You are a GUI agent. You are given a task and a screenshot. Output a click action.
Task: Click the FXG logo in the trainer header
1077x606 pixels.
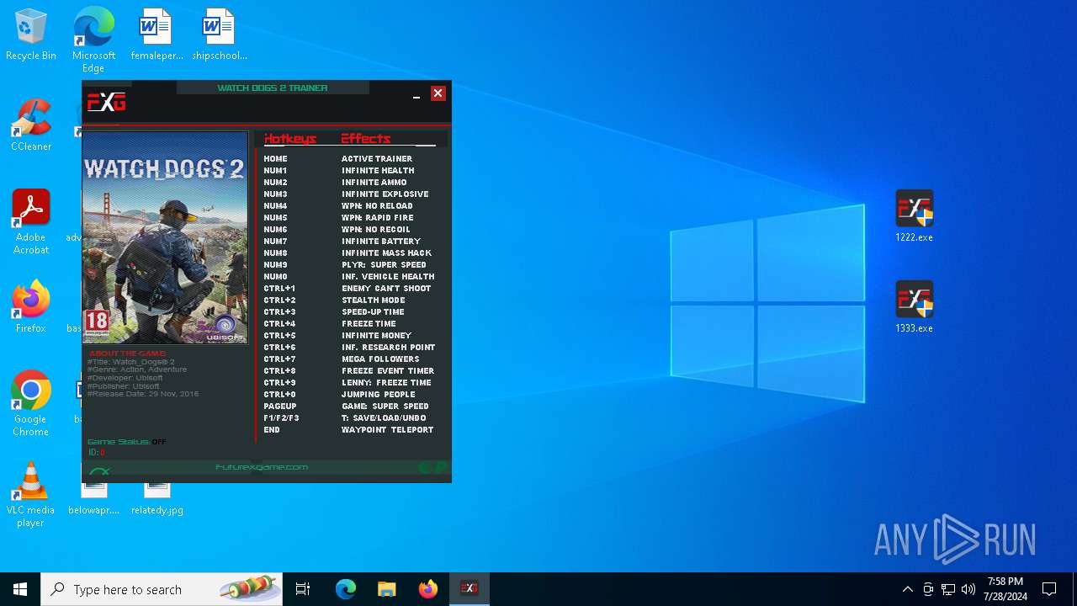(107, 103)
